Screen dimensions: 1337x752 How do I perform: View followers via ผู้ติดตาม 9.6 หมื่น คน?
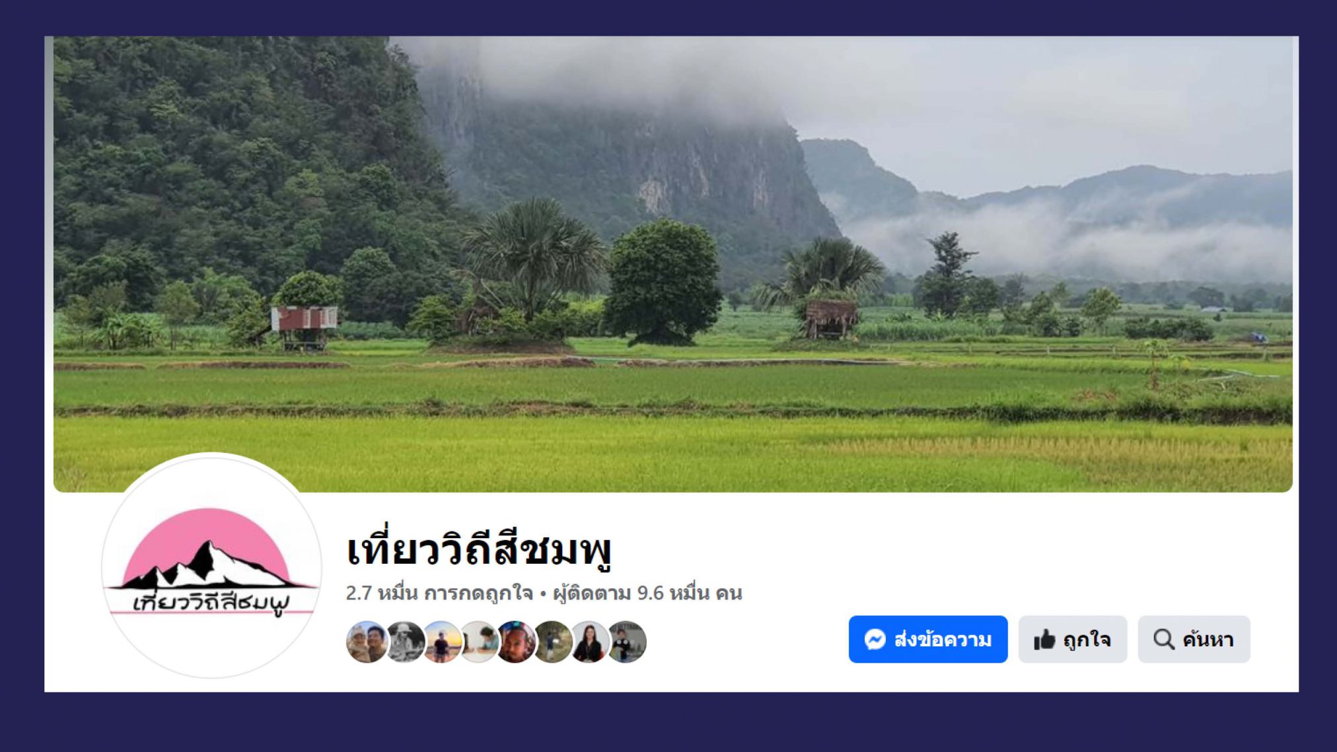pyautogui.click(x=647, y=593)
